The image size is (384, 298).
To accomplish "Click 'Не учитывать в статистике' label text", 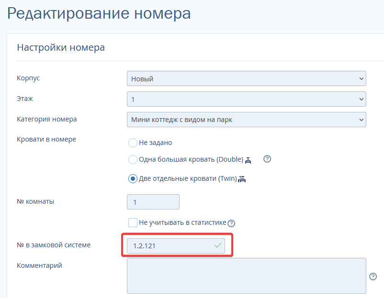I will click(x=182, y=222).
